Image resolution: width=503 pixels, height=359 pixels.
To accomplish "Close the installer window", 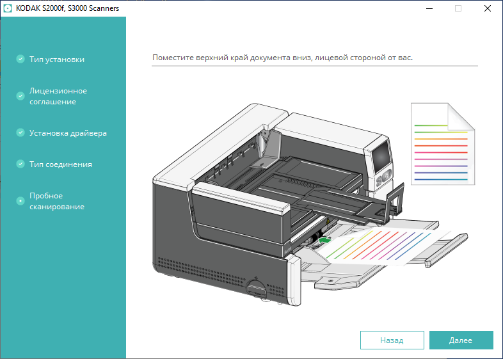I will 487,8.
